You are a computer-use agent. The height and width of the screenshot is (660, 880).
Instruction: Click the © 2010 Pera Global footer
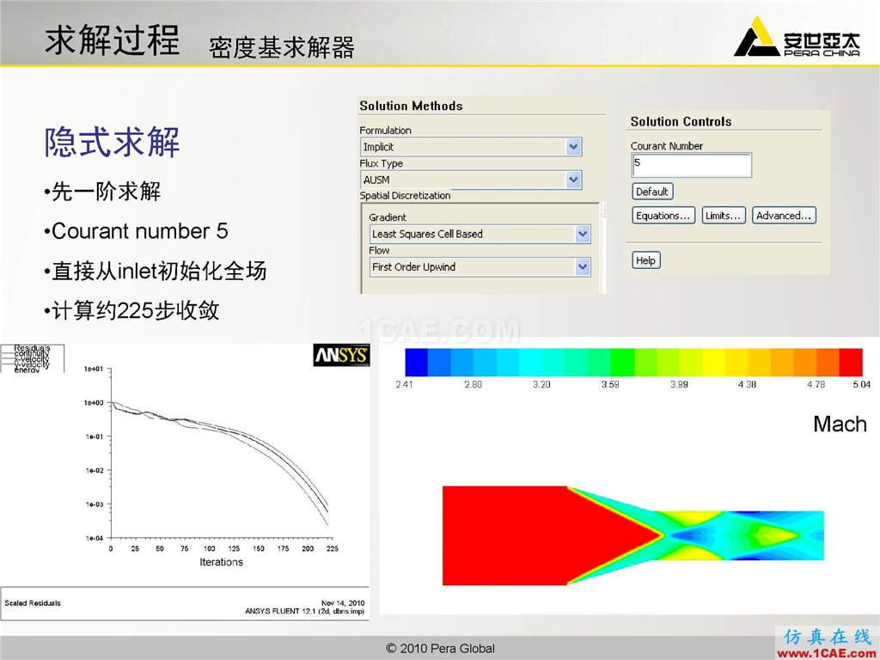pos(440,649)
